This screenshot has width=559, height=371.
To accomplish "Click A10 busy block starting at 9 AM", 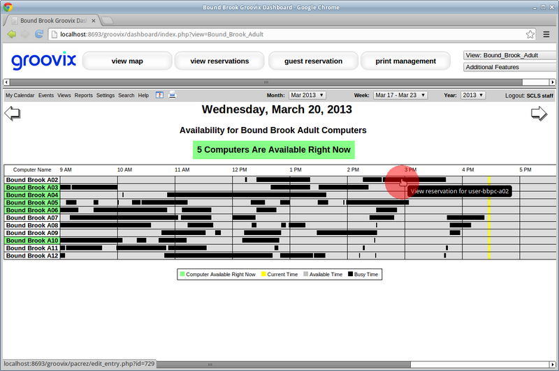I will [x=92, y=241].
